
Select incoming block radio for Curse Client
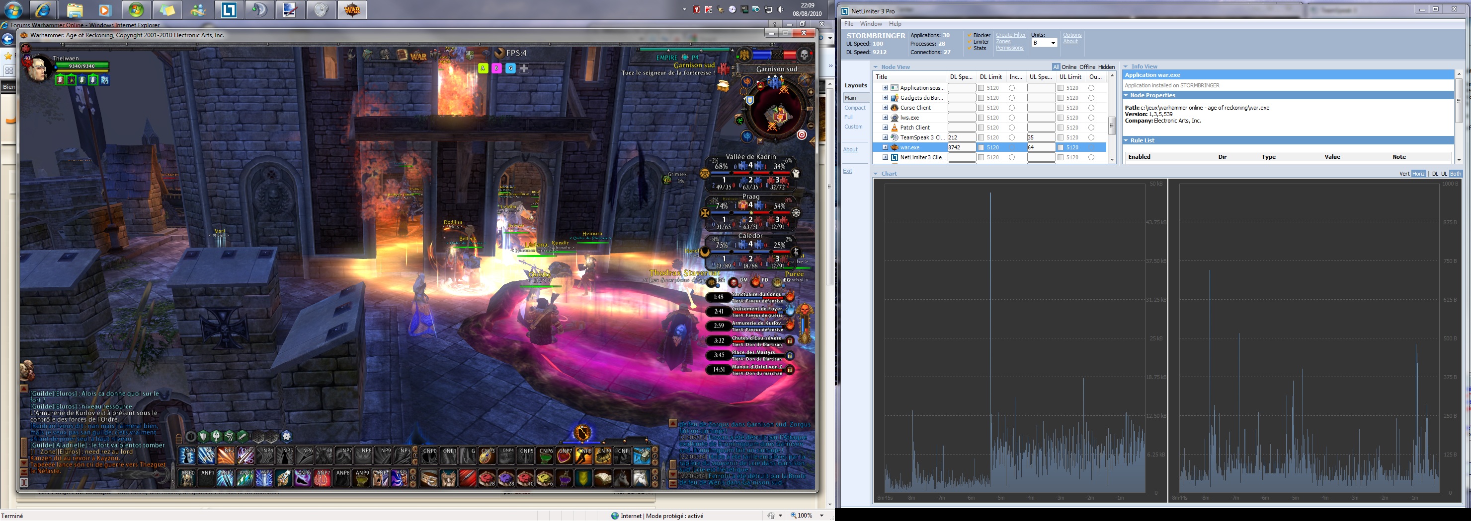tap(1012, 108)
